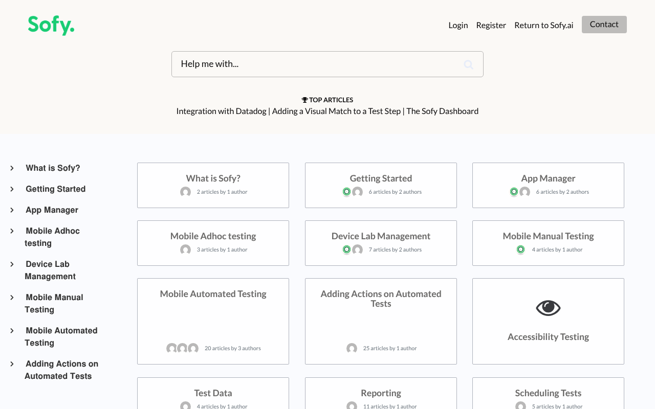
Task: Expand Mobile Automated Testing chevron in sidebar
Action: [12, 331]
